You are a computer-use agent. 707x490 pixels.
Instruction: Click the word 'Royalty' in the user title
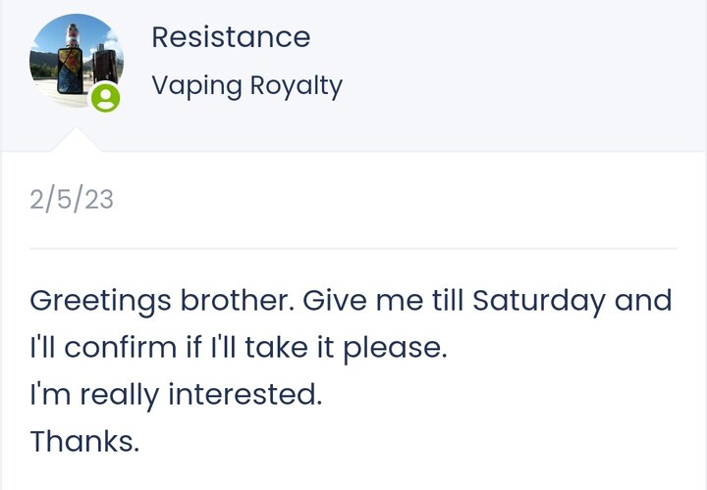[x=297, y=85]
